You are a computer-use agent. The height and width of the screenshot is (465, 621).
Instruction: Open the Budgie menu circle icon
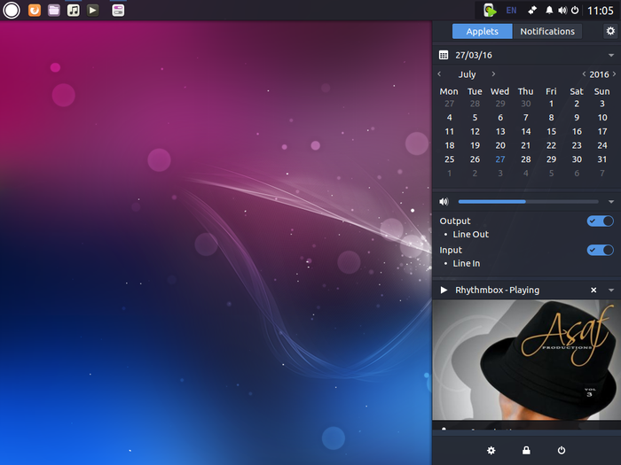coord(12,11)
